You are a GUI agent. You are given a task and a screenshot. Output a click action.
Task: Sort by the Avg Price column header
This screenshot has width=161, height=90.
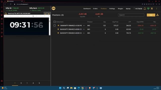[115, 22]
